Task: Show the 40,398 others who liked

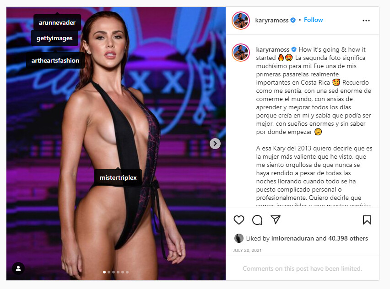Action: [x=348, y=238]
